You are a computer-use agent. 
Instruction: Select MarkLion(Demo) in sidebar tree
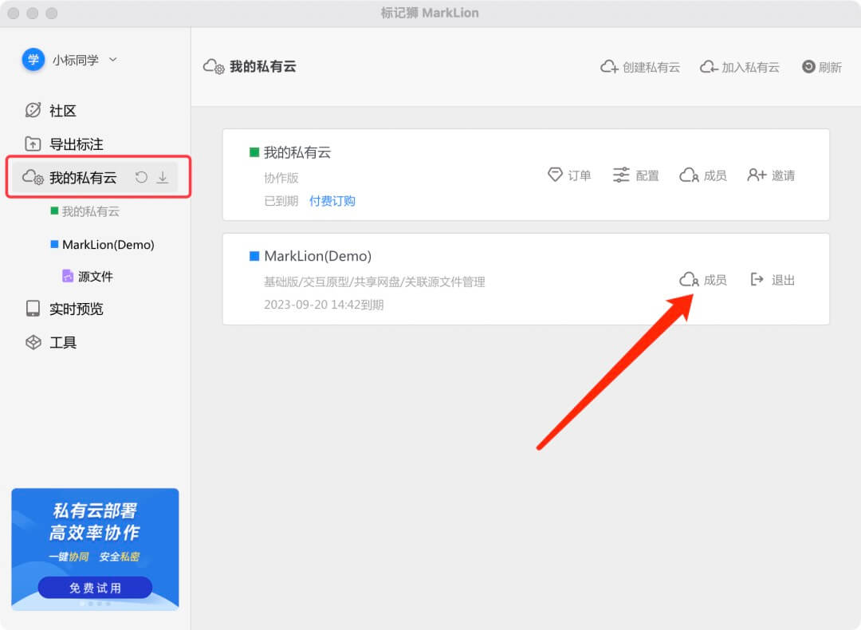tap(107, 245)
